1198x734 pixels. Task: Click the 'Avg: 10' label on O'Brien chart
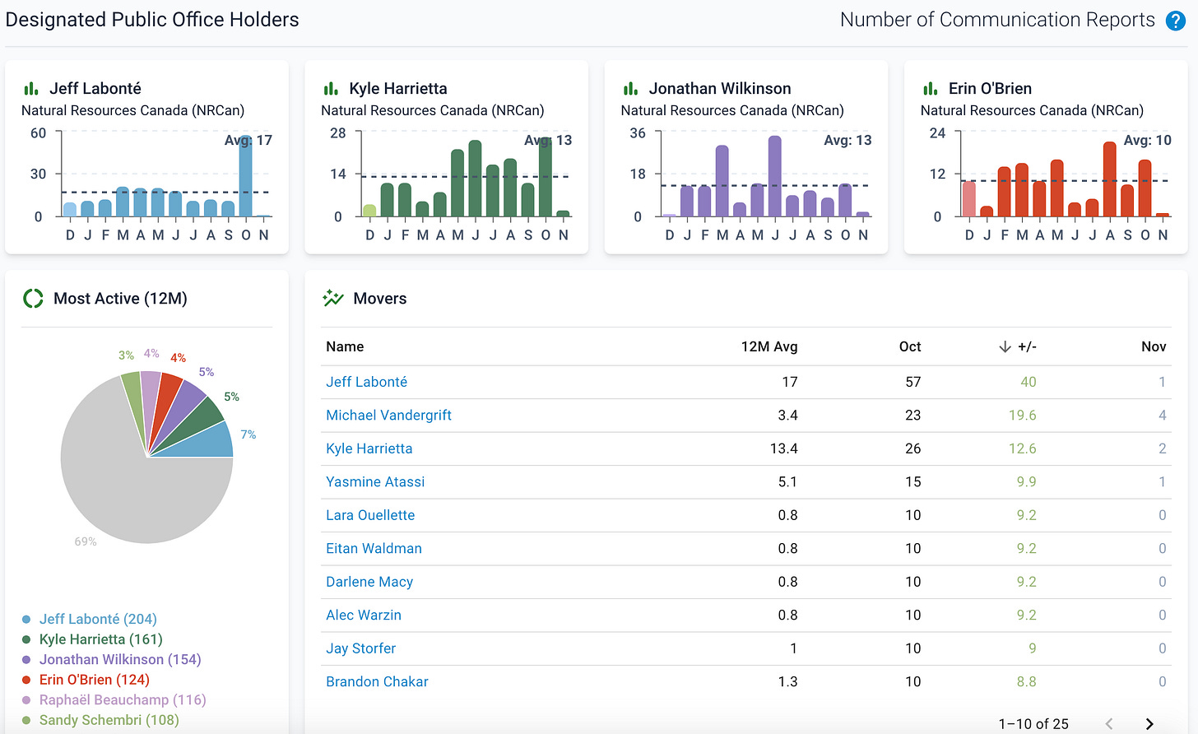coord(1147,140)
